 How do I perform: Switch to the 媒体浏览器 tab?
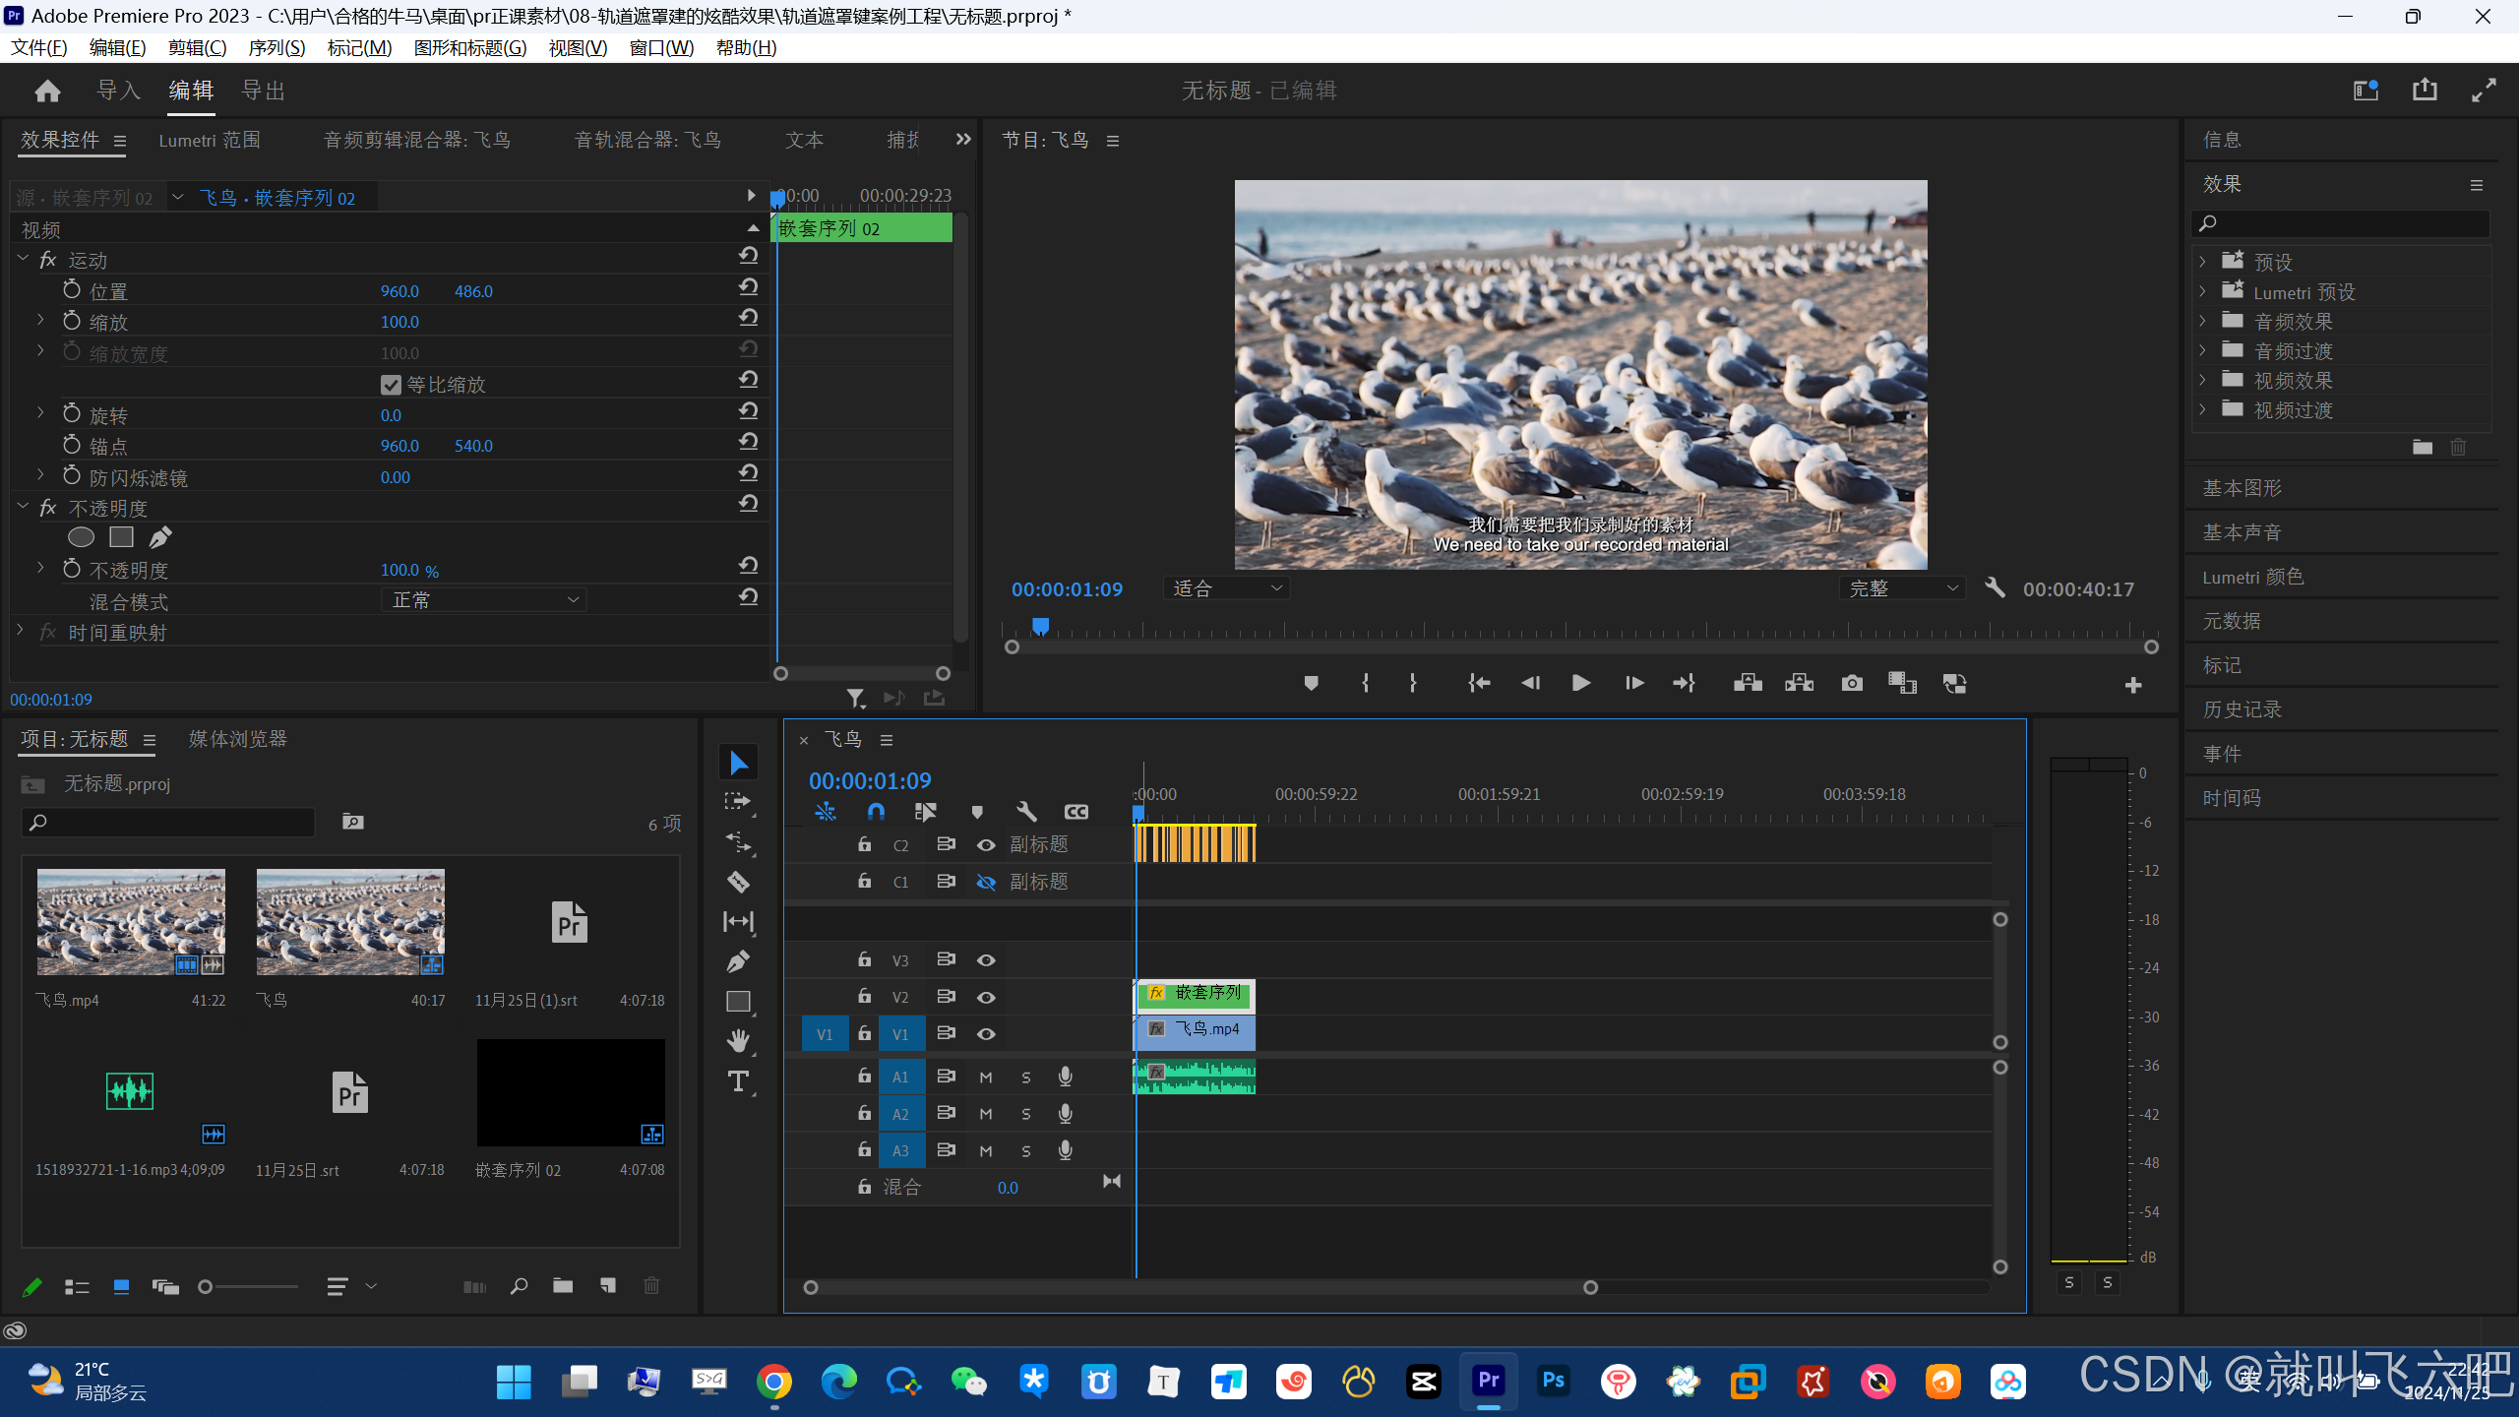(x=238, y=739)
